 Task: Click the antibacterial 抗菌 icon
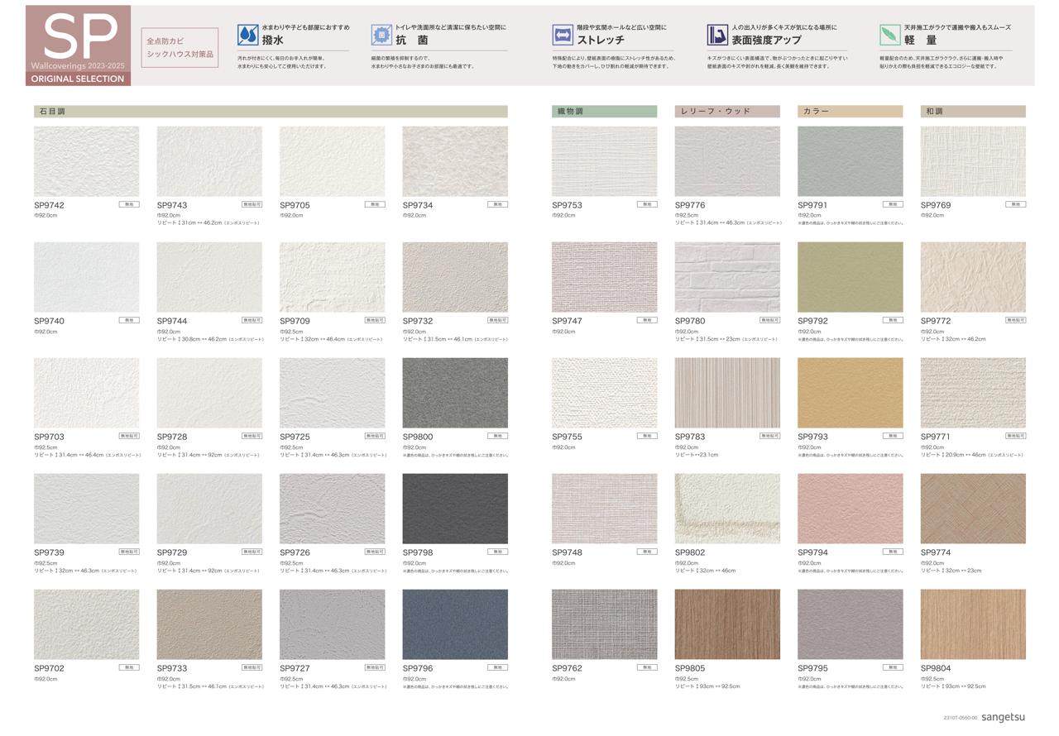click(x=381, y=35)
